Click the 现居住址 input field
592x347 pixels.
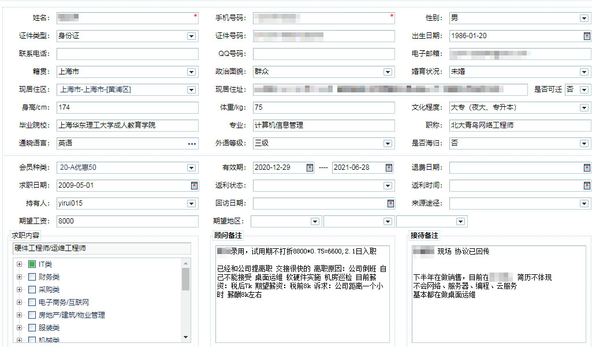tap(390, 89)
